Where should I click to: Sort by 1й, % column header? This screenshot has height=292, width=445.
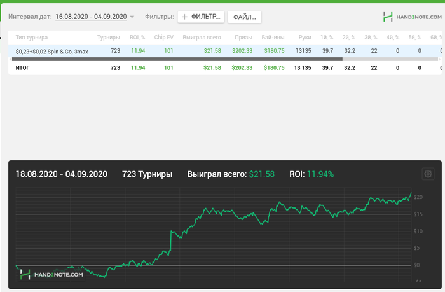(x=327, y=38)
